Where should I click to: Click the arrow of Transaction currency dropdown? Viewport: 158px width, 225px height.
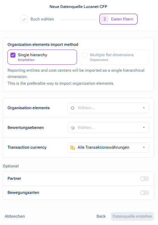point(144,147)
